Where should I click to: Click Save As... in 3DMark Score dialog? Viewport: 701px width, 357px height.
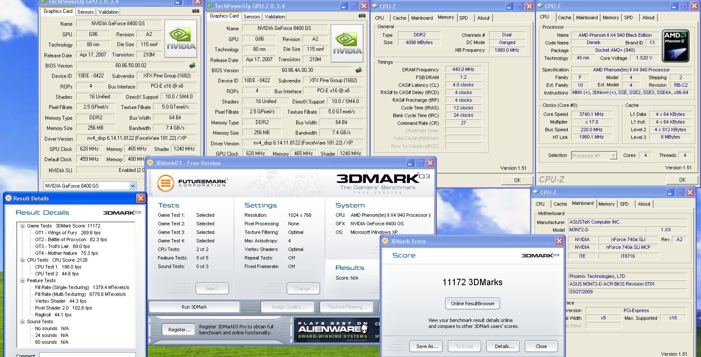pos(427,346)
